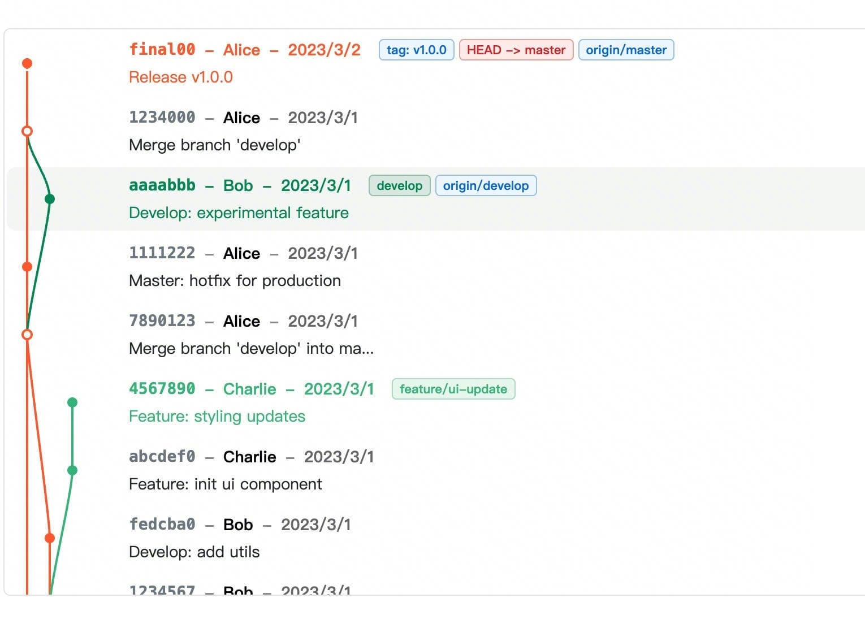The image size is (865, 624).
Task: Click the green commit dot for aaaabbb
Action: tap(49, 198)
